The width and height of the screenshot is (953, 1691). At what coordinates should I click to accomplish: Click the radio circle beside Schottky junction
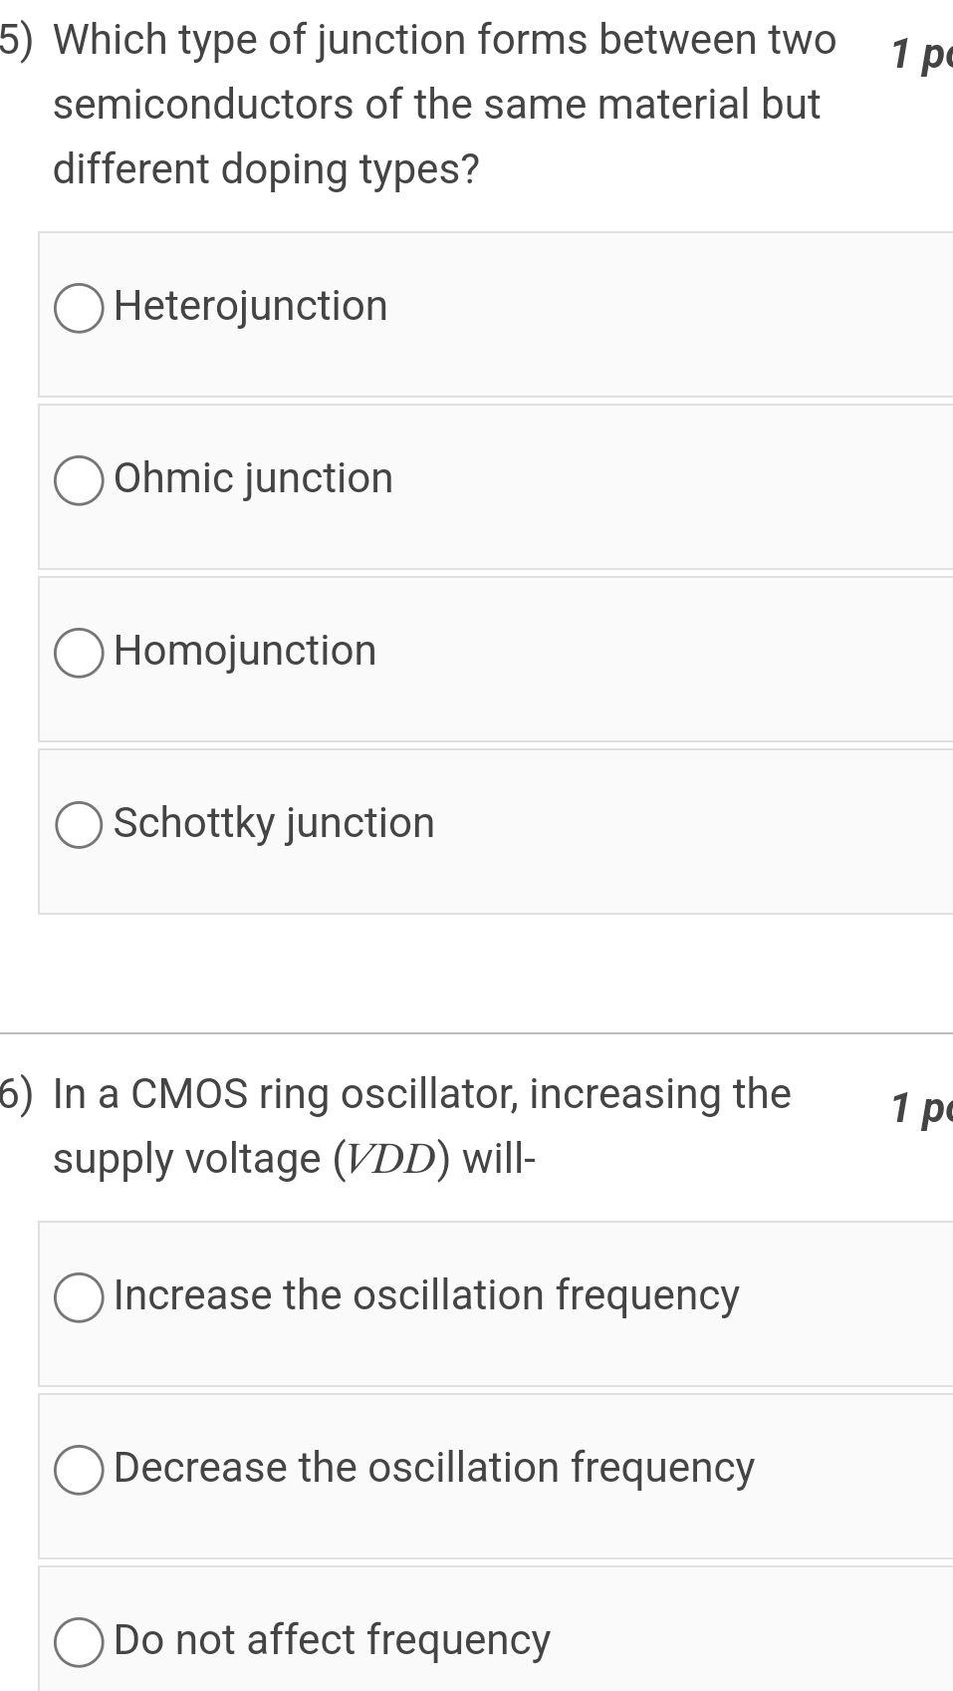pyautogui.click(x=79, y=823)
